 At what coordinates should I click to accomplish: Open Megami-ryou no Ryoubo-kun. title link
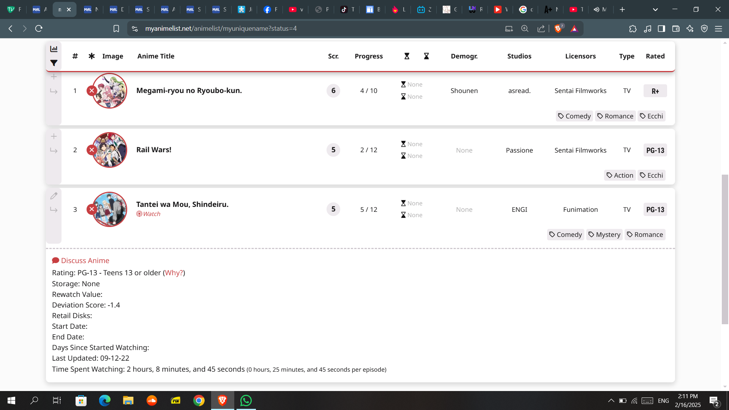coord(189,90)
